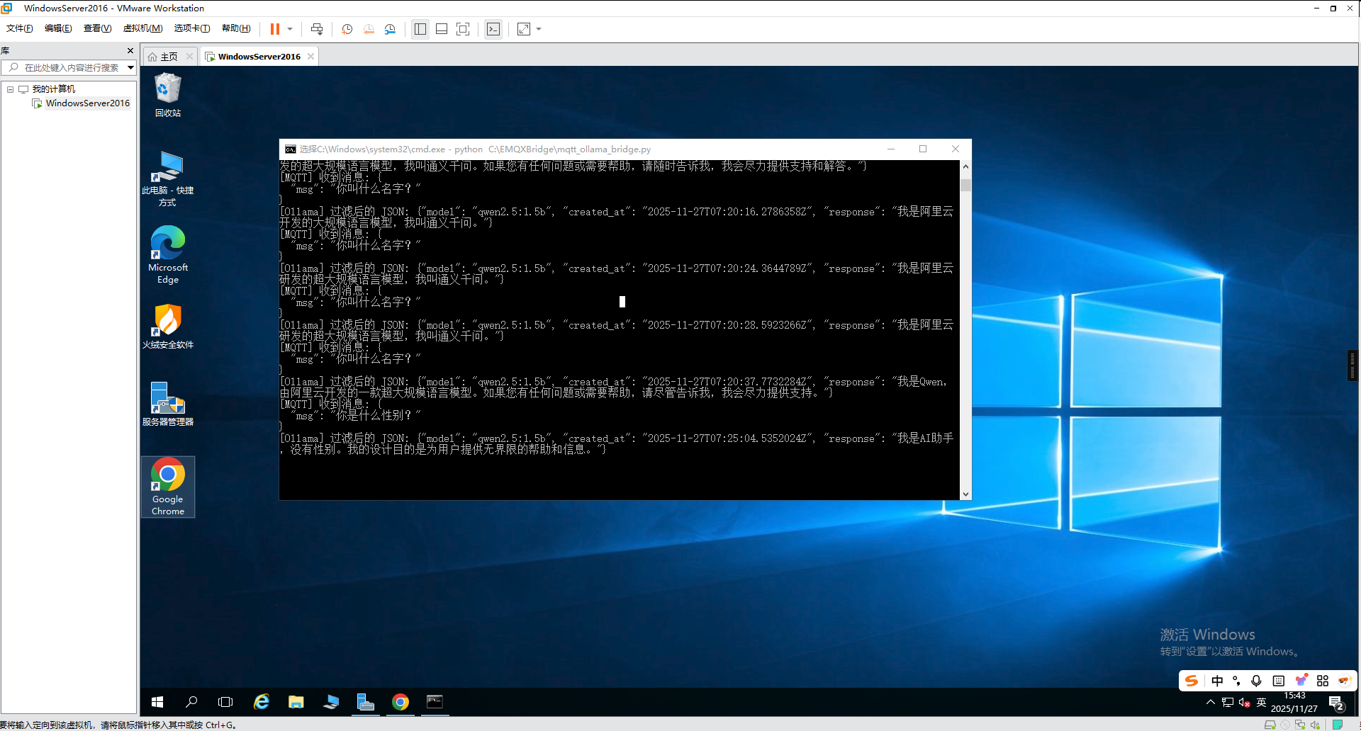Image resolution: width=1361 pixels, height=731 pixels.
Task: Select the Microsoft Edge desktop icon
Action: point(168,255)
